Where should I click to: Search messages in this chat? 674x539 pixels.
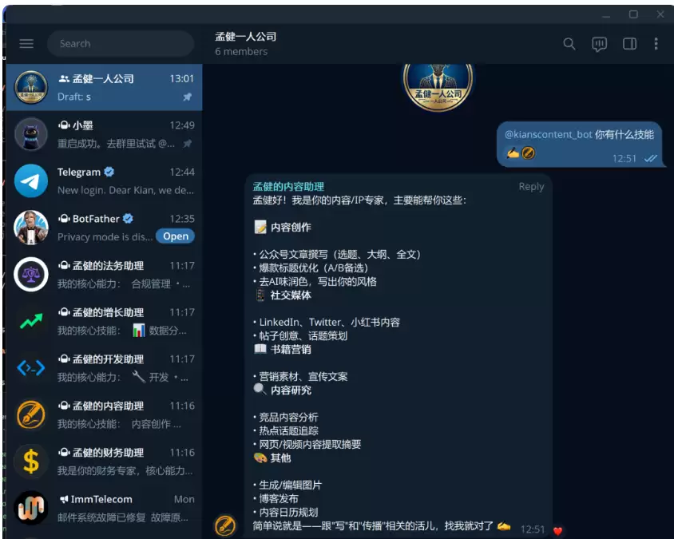click(569, 44)
